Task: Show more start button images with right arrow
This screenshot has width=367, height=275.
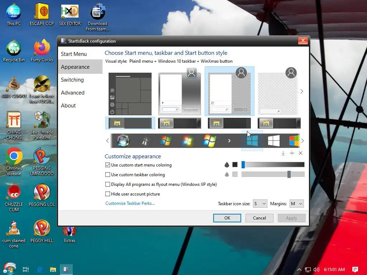Action: pyautogui.click(x=302, y=141)
